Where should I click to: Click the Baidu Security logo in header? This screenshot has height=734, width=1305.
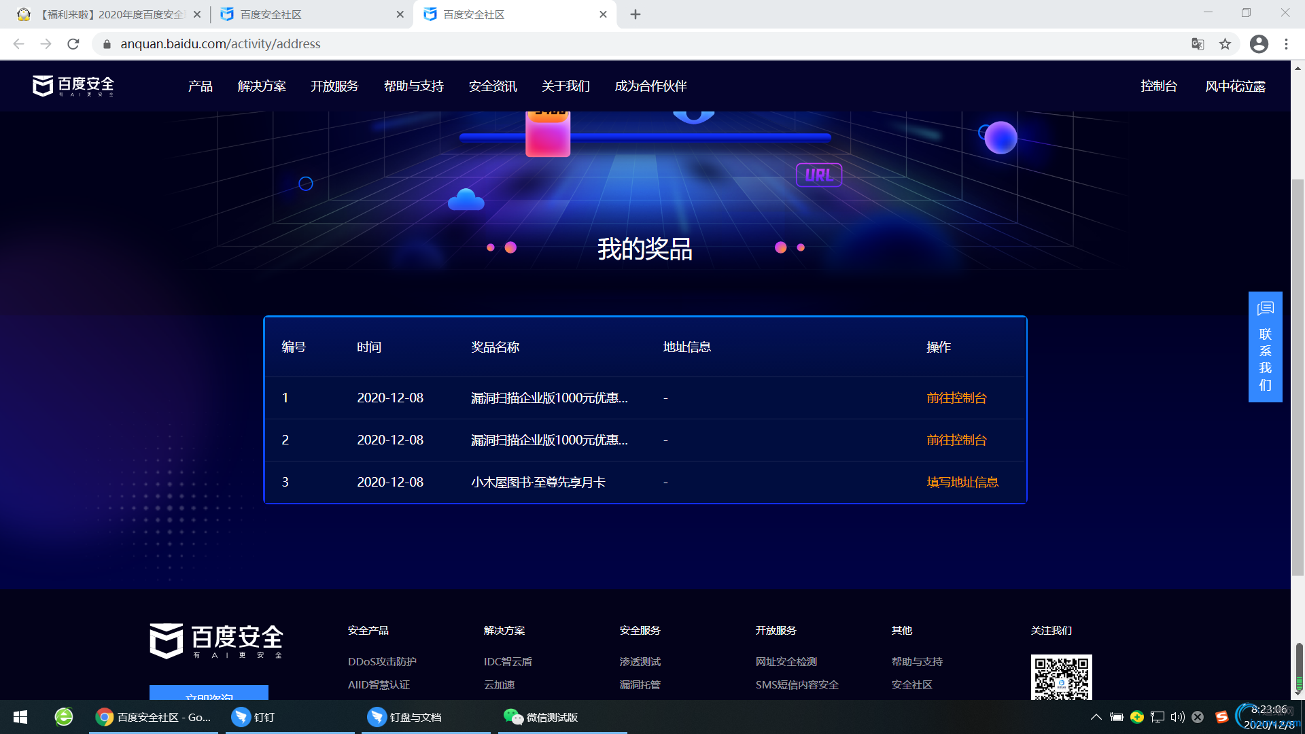click(73, 86)
